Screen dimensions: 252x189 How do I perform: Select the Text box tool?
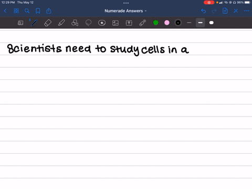tap(129, 23)
